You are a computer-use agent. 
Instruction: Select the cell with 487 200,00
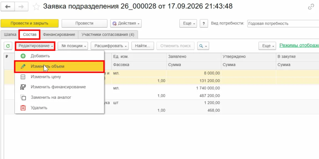tap(194, 96)
